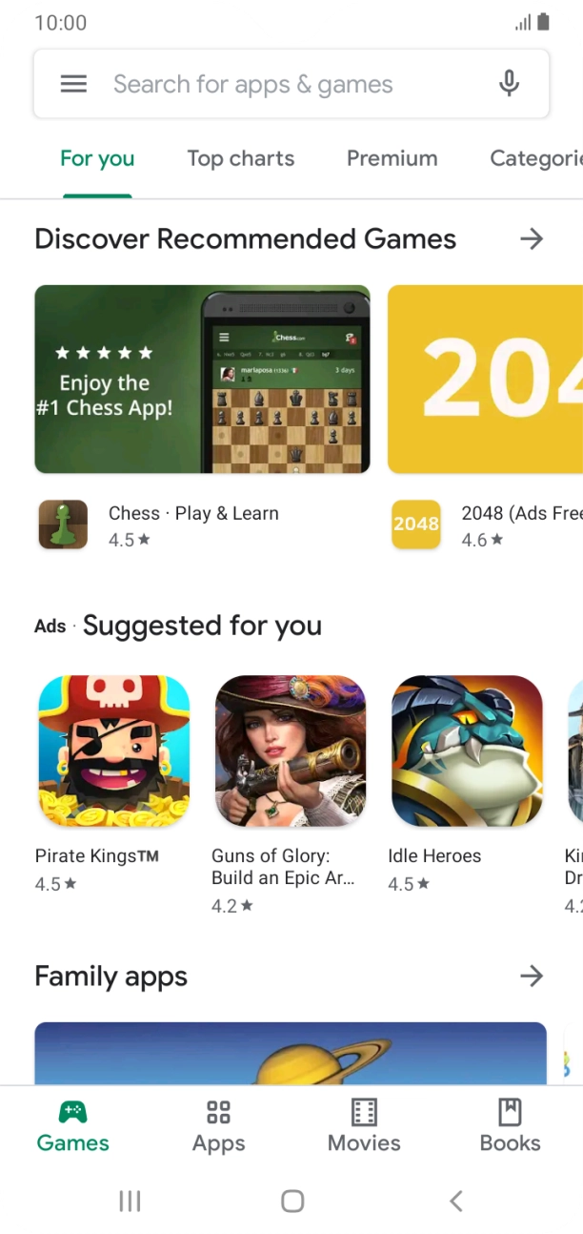Tap the small Chess Play & Learn icon
This screenshot has height=1234, width=583.
tap(63, 524)
